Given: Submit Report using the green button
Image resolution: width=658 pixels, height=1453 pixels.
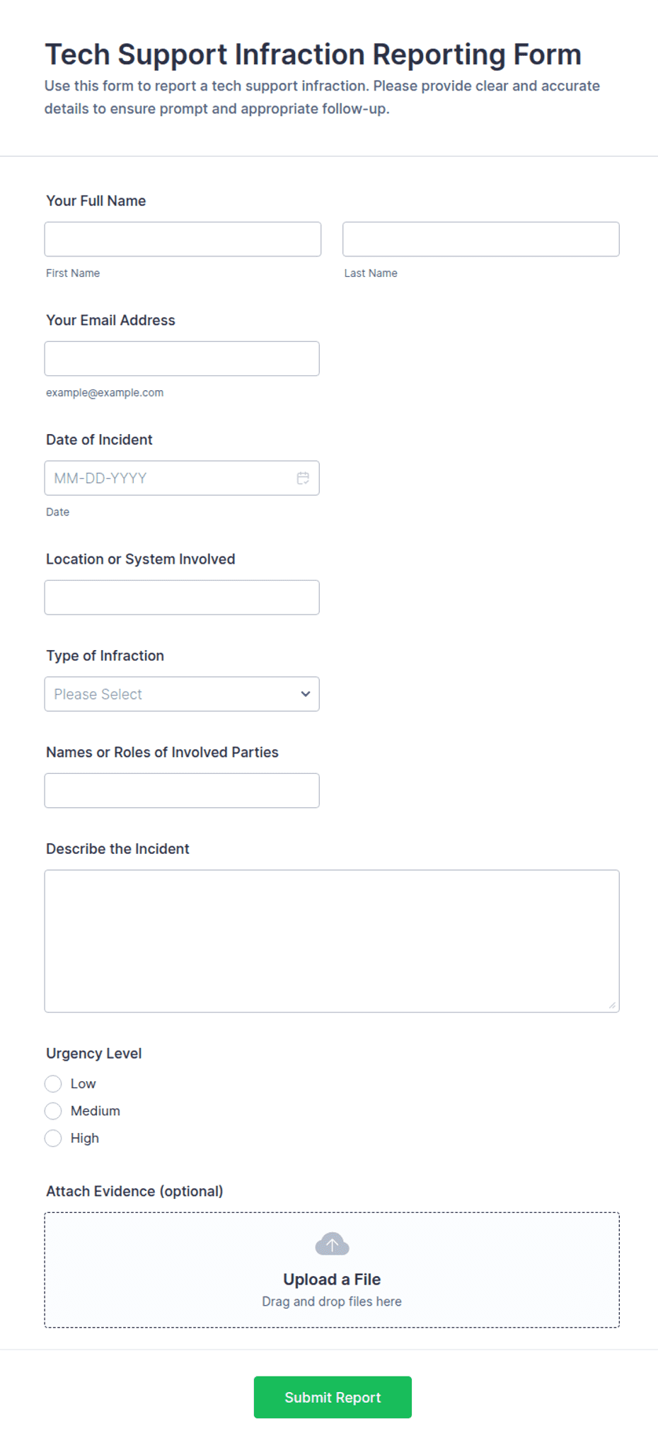Looking at the screenshot, I should pos(333,1397).
